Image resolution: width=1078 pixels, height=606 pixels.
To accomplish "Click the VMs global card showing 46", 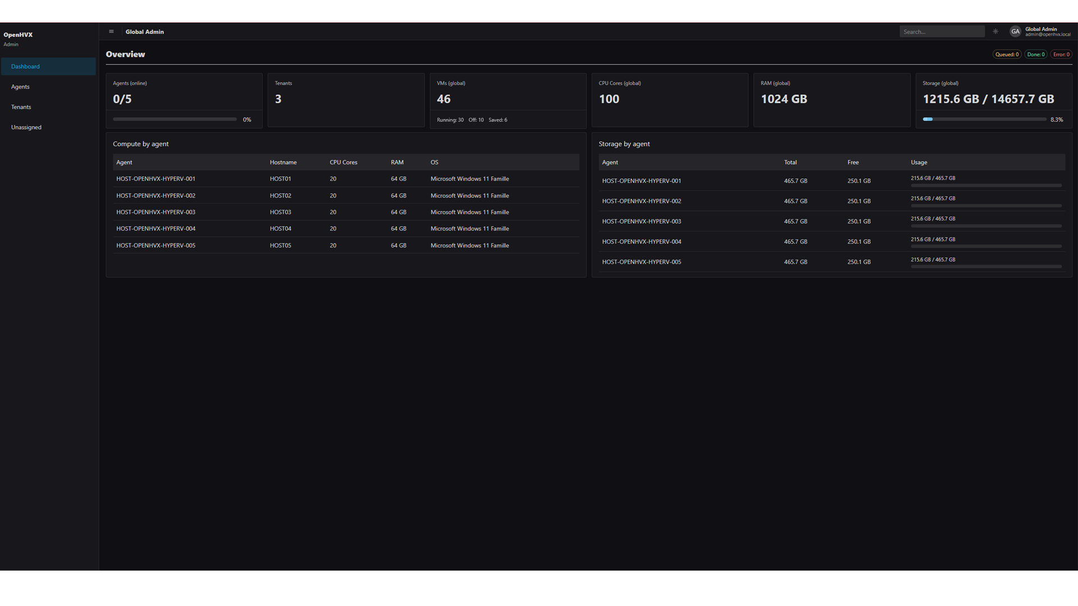I will tap(508, 100).
